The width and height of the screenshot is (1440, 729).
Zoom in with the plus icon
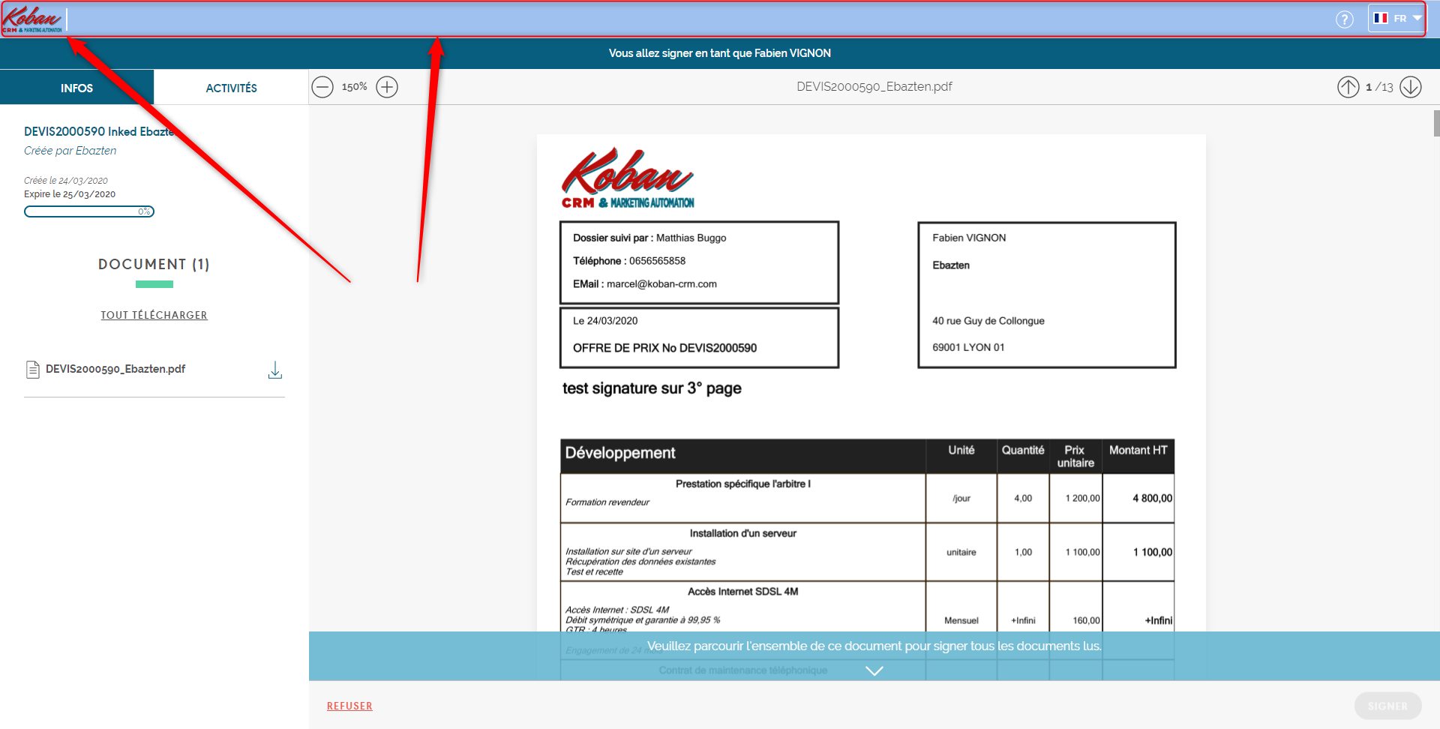387,87
